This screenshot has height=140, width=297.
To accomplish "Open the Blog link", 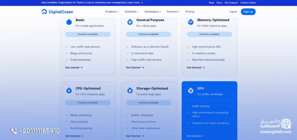I will pyautogui.click(x=211, y=3).
